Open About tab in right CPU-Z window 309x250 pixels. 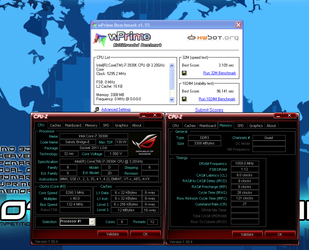click(271, 126)
